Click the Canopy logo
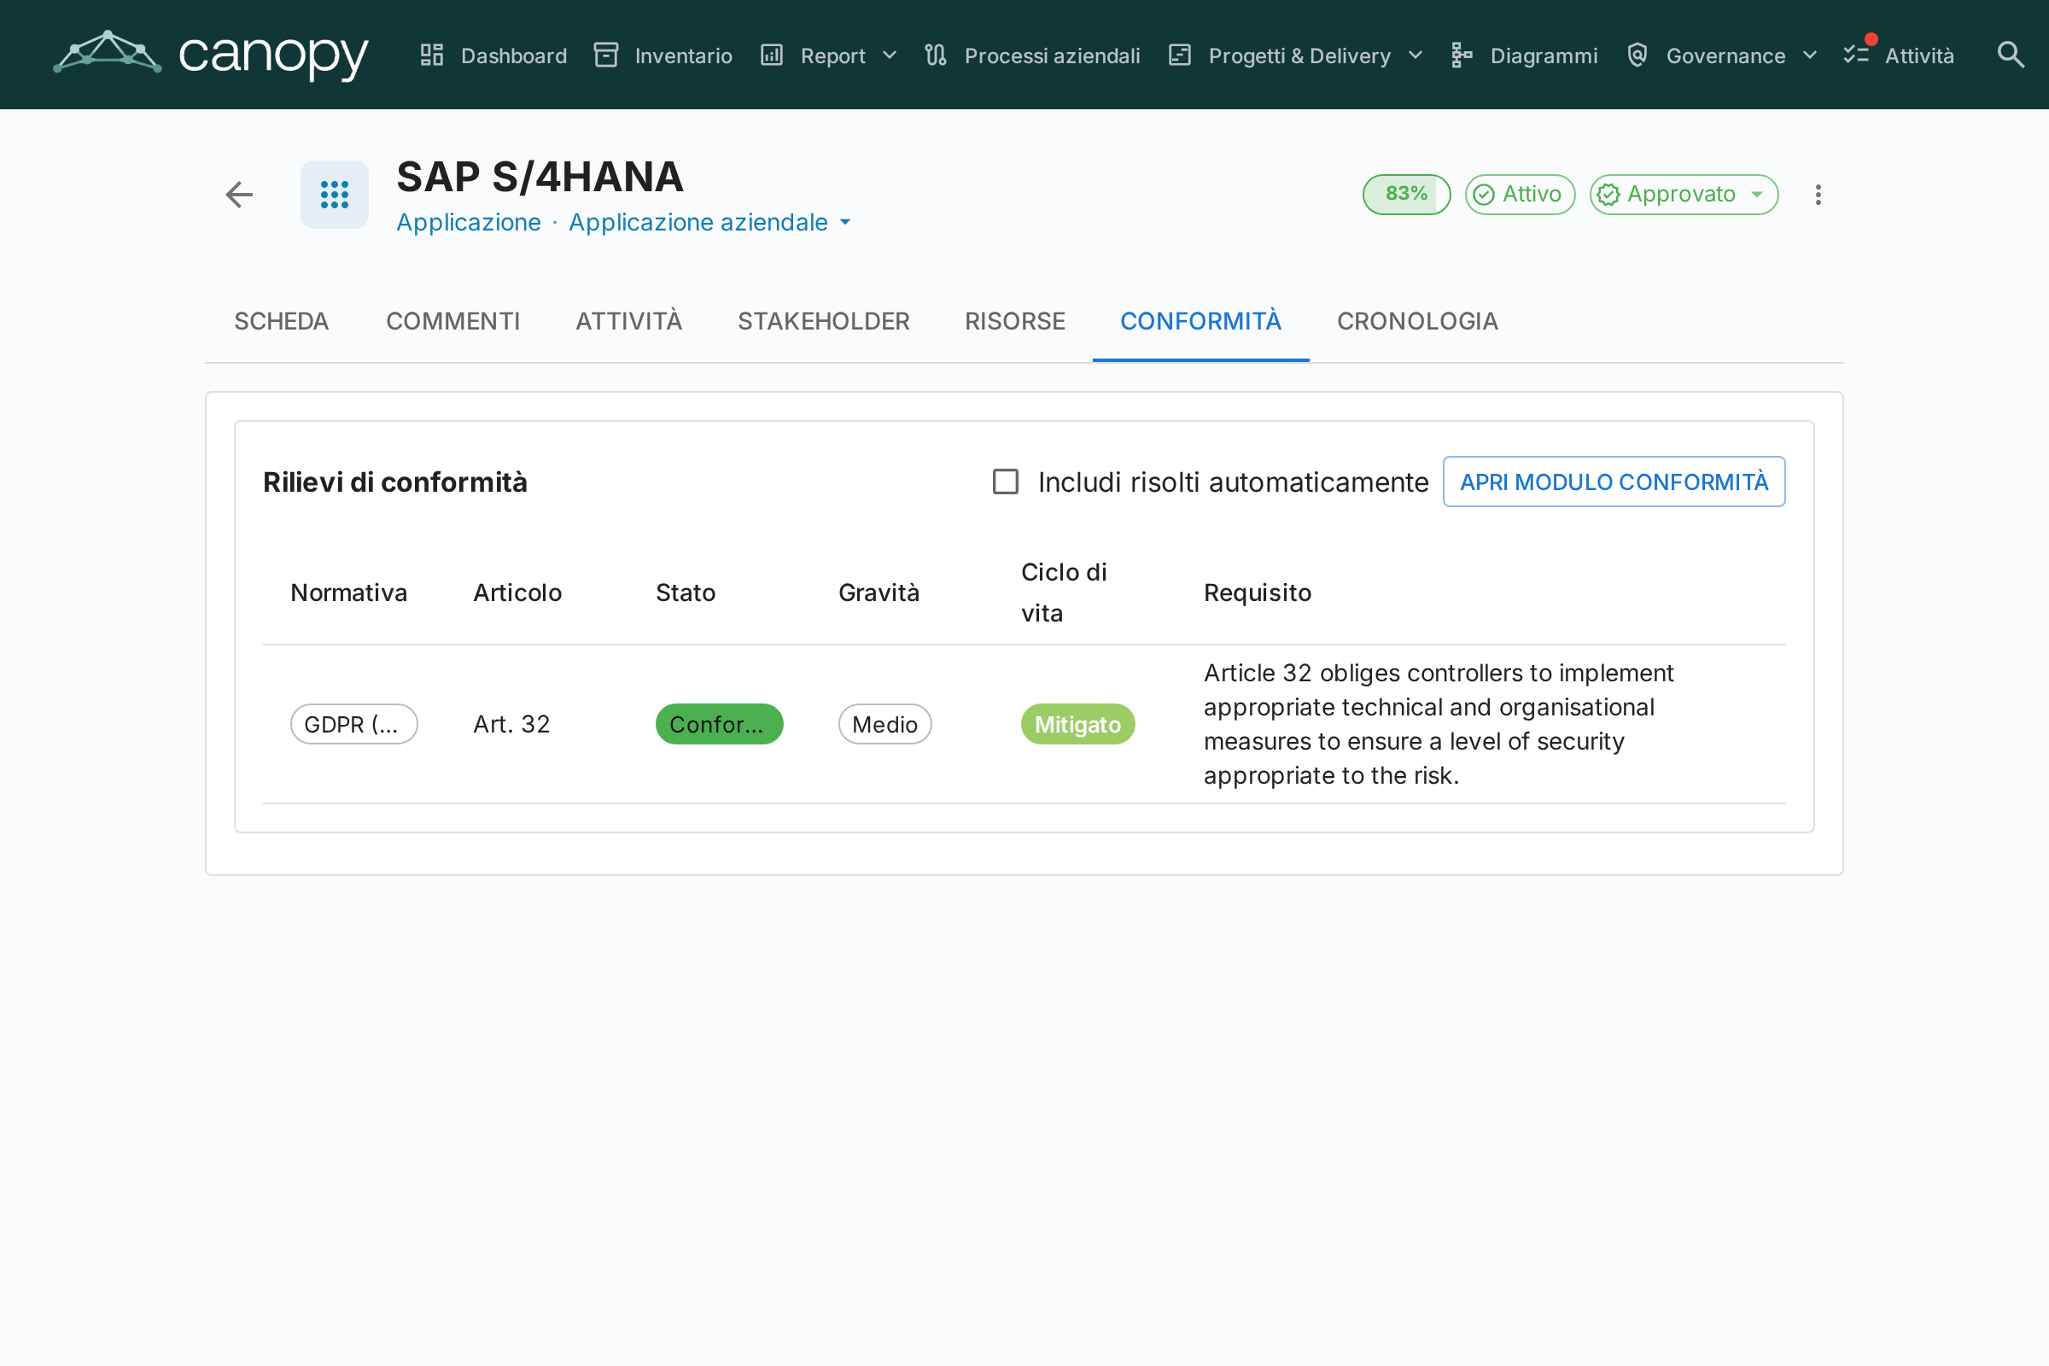This screenshot has width=2049, height=1366. 211,54
